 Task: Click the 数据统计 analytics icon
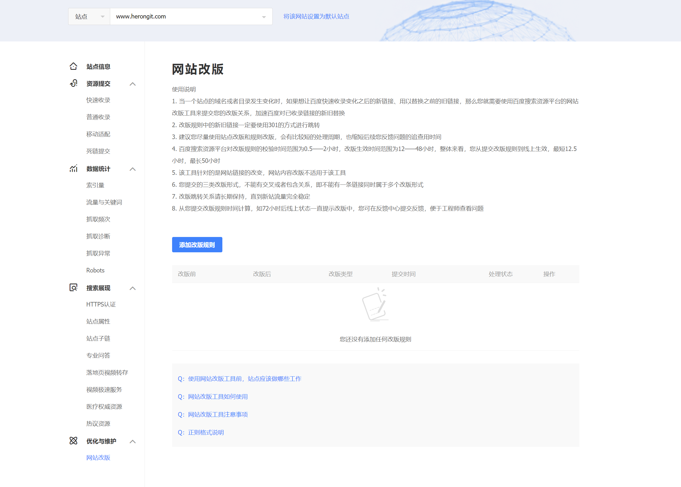pyautogui.click(x=73, y=169)
